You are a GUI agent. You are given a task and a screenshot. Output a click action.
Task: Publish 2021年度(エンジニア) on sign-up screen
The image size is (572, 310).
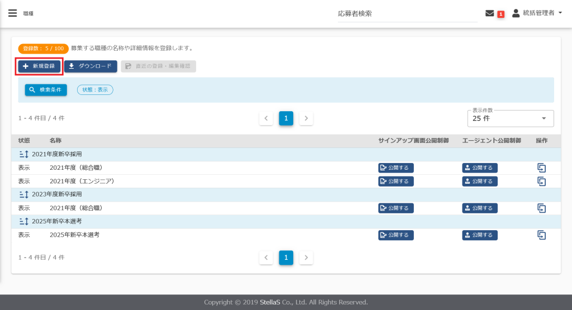click(395, 181)
